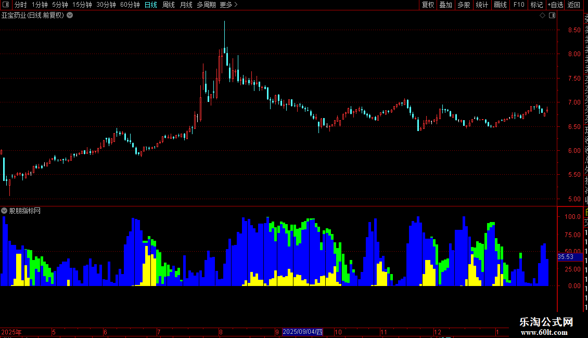The image size is (588, 338).
Task: Select the 1分钟 period
Action: (40, 5)
